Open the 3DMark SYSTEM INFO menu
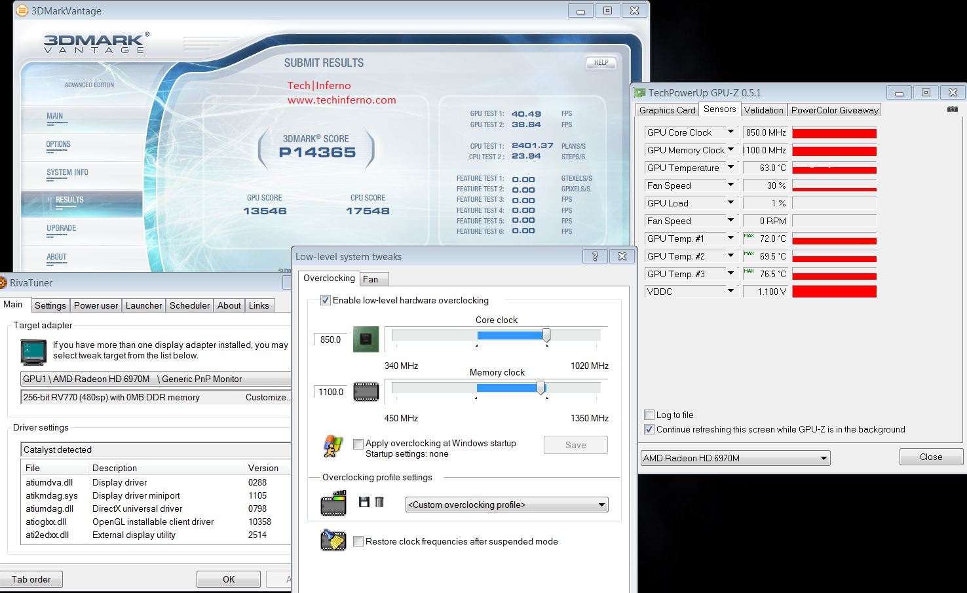The height and width of the screenshot is (593, 967). coord(67,172)
